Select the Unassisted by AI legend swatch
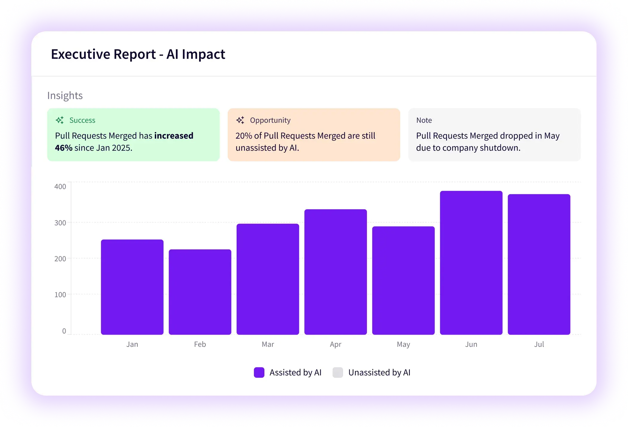Viewport: 628px width, 427px height. point(338,372)
